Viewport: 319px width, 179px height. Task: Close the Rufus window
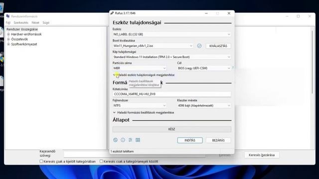229,13
